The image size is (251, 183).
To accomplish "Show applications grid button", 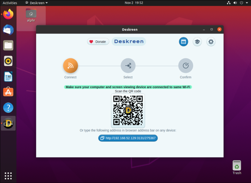I will pyautogui.click(x=8, y=176).
